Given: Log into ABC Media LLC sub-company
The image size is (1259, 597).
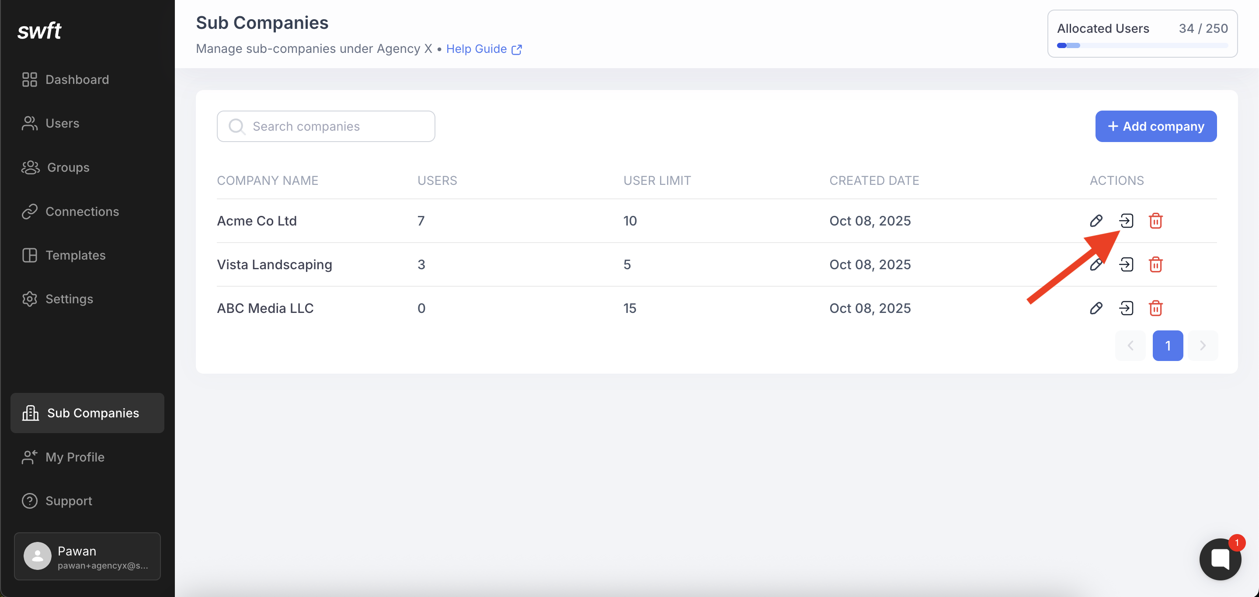Looking at the screenshot, I should (1126, 308).
